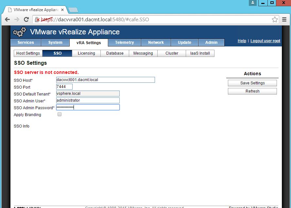Focus the SSO Admin User field
The image size is (291, 208).
88,100
